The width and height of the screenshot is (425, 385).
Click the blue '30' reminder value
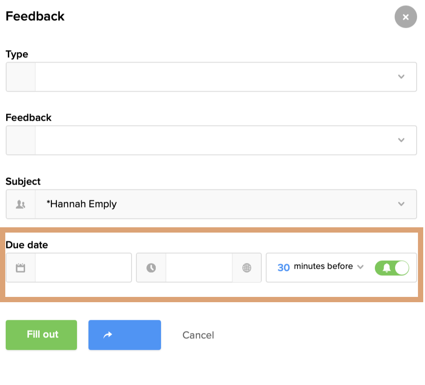point(283,267)
